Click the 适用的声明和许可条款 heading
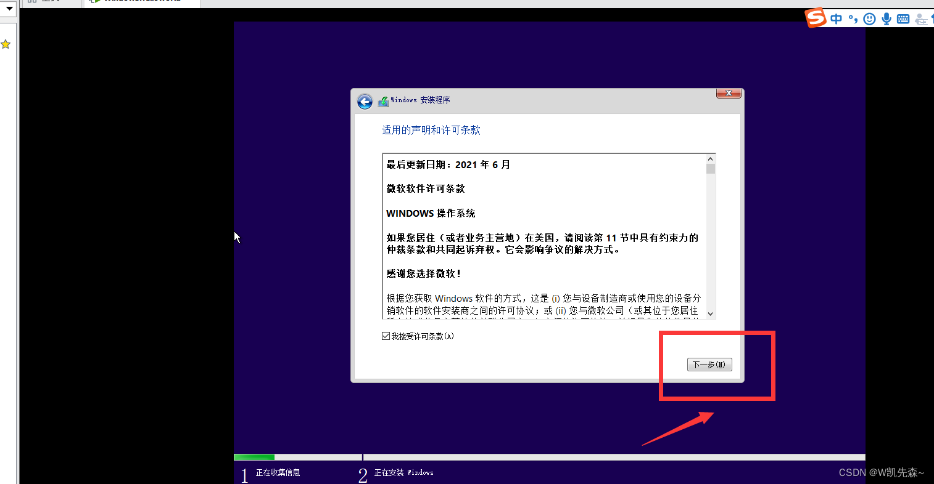Image resolution: width=934 pixels, height=484 pixels. pyautogui.click(x=431, y=130)
